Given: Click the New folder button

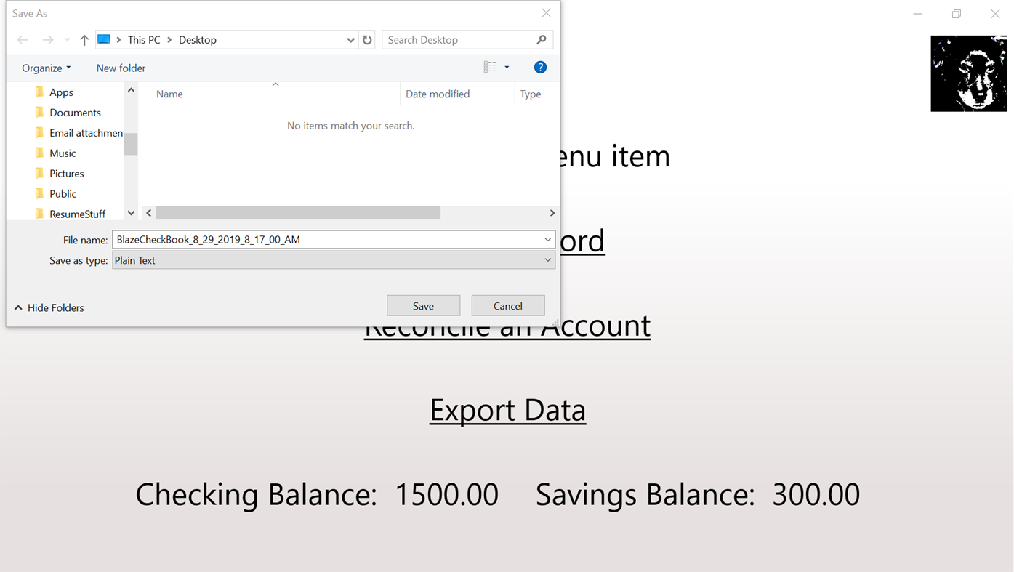Looking at the screenshot, I should [121, 67].
